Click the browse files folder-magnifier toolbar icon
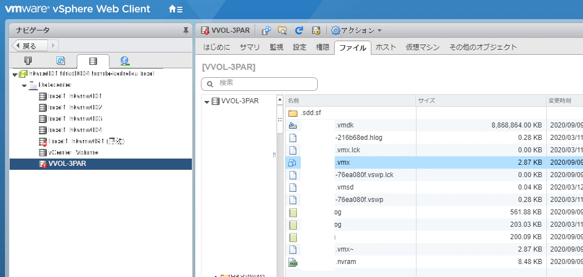 click(x=283, y=30)
